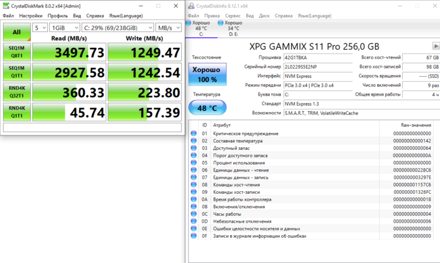Open the 1GiB test size dropdown
The height and width of the screenshot is (263, 440).
point(65,28)
